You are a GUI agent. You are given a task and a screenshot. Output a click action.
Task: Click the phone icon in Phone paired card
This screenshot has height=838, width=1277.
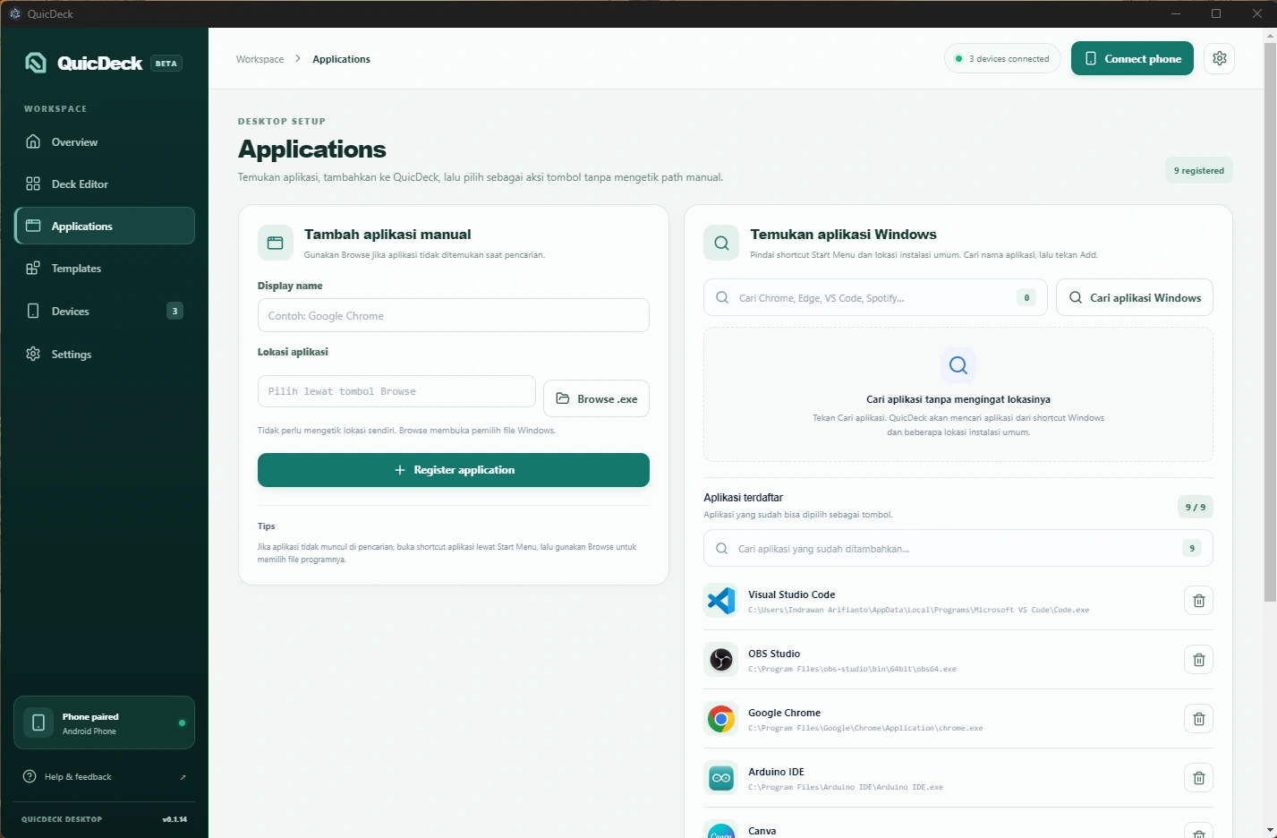coord(38,723)
